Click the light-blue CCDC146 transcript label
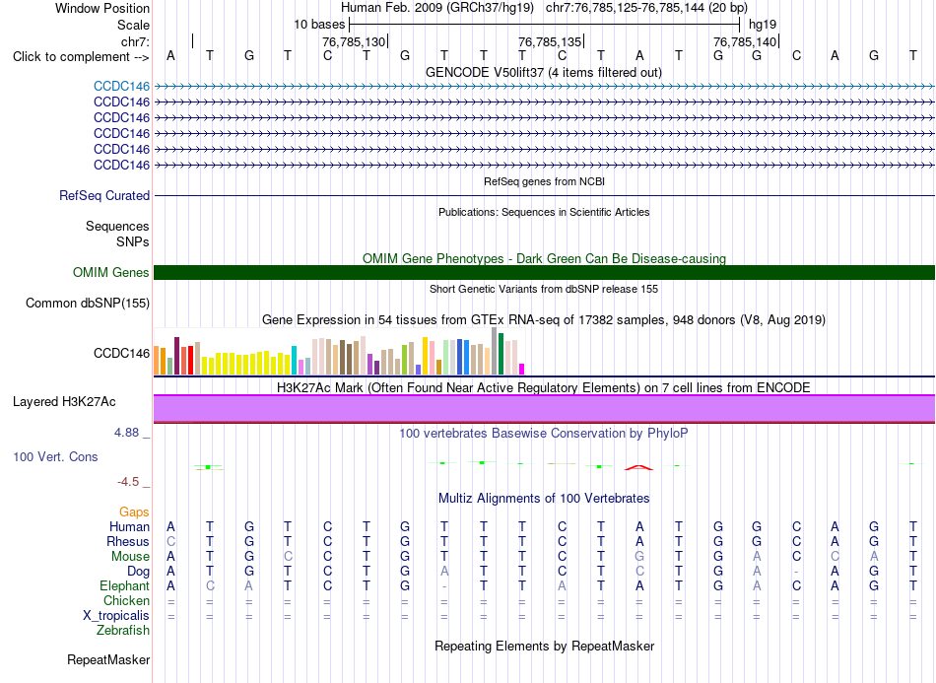Image resolution: width=936 pixels, height=683 pixels. click(122, 86)
